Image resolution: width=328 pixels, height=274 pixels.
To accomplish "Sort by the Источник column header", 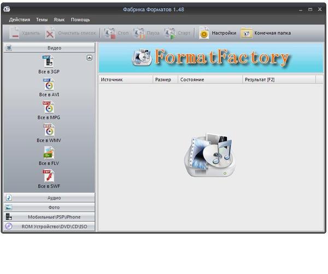I will 126,80.
